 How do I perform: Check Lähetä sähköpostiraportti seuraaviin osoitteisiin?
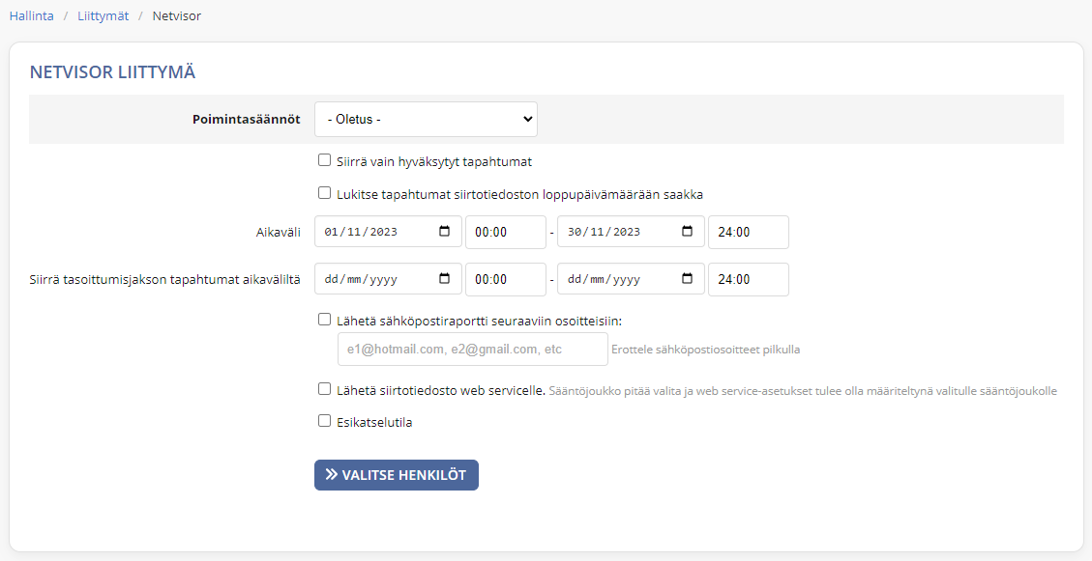324,320
